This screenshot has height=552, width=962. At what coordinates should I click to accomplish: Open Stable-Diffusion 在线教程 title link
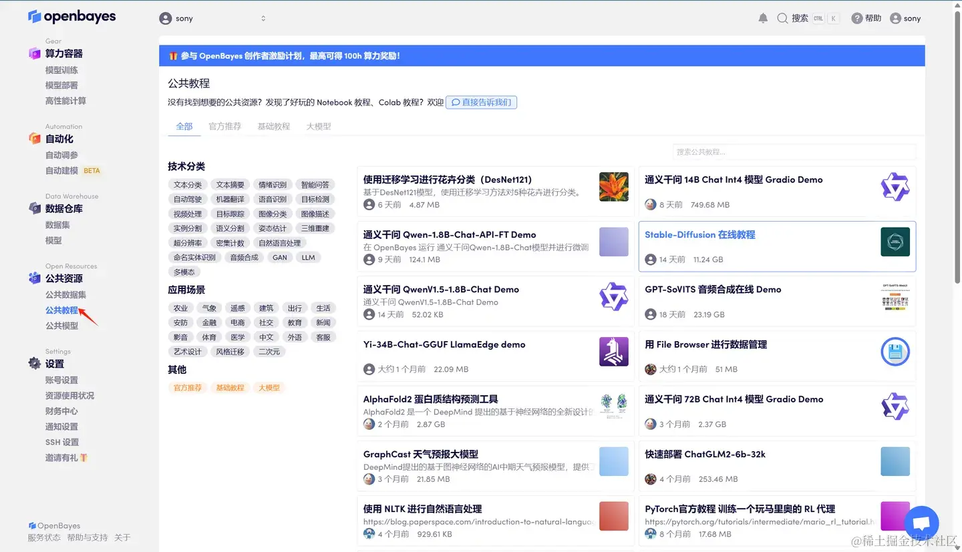pyautogui.click(x=699, y=235)
